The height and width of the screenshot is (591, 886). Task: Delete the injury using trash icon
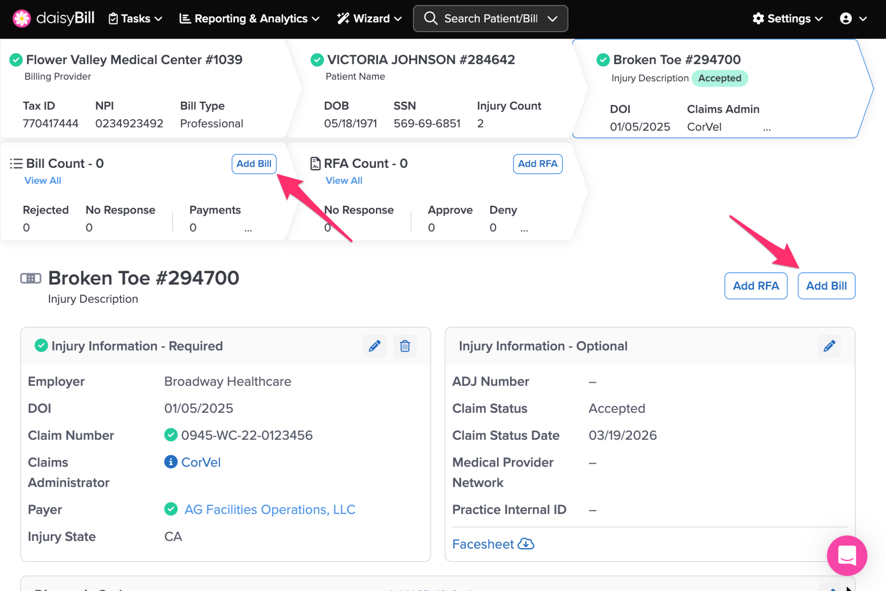(404, 346)
